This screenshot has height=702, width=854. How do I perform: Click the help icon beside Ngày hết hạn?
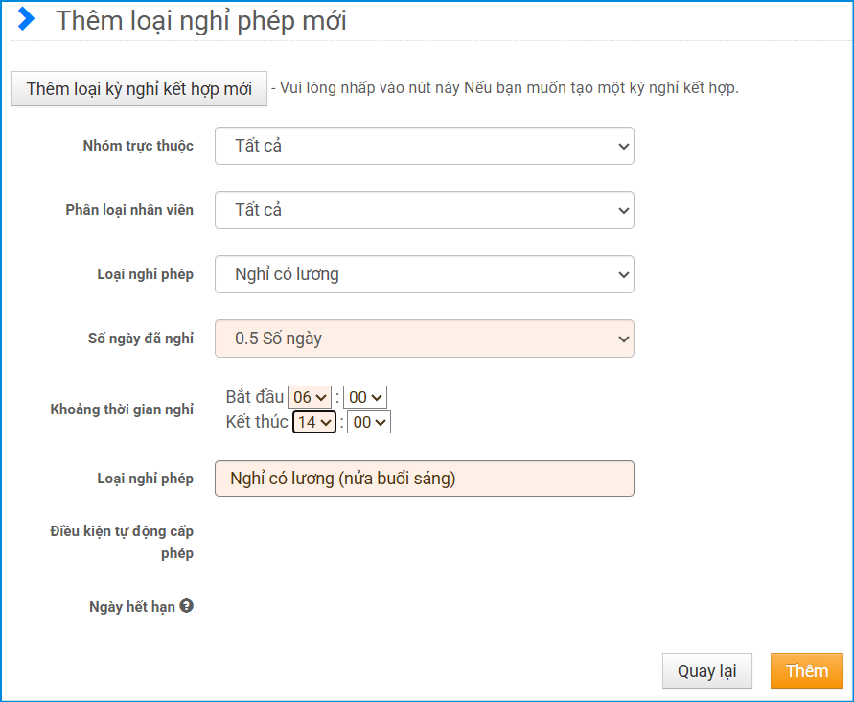187,606
